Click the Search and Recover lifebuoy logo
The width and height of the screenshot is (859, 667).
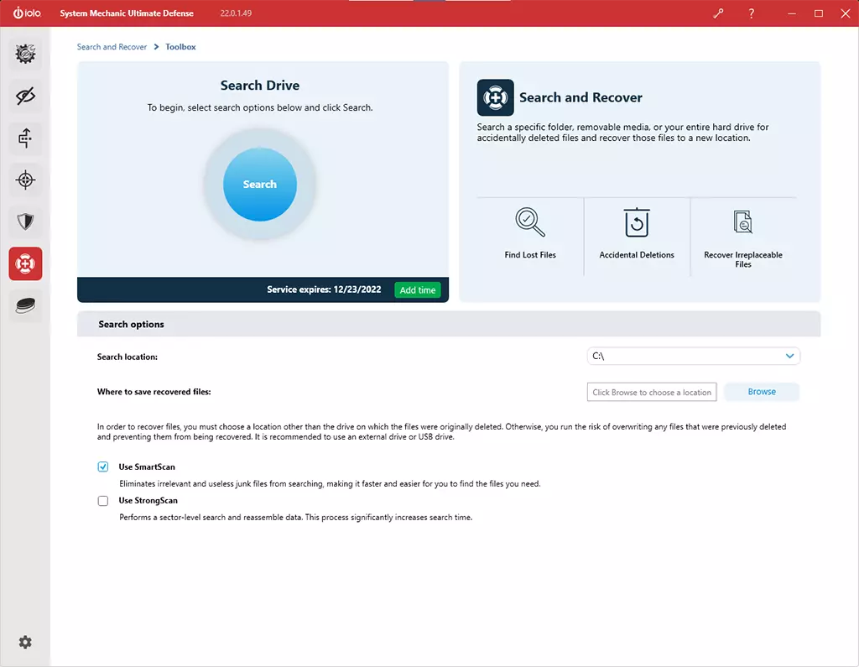click(495, 97)
